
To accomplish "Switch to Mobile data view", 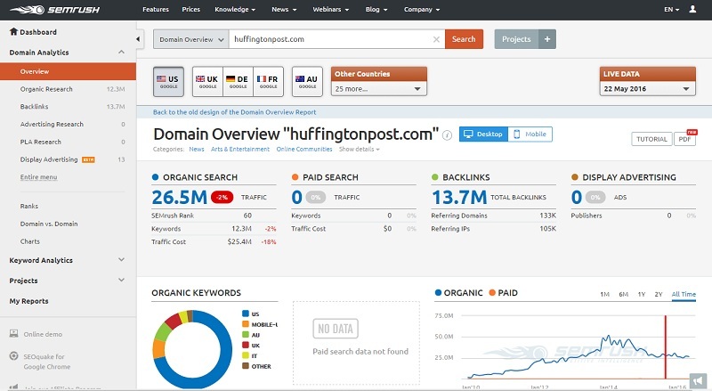I will pos(530,134).
